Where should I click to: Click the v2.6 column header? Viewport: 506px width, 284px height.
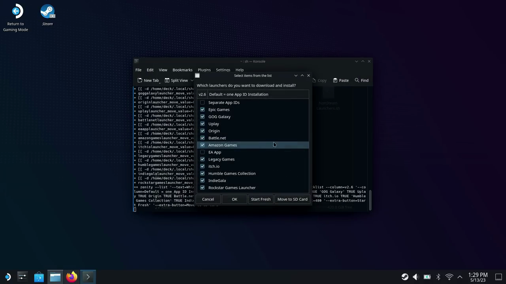pyautogui.click(x=202, y=94)
